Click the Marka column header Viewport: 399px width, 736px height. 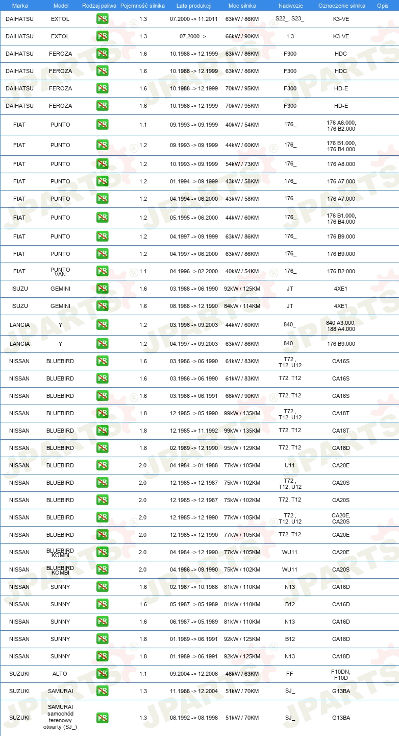pyautogui.click(x=20, y=5)
